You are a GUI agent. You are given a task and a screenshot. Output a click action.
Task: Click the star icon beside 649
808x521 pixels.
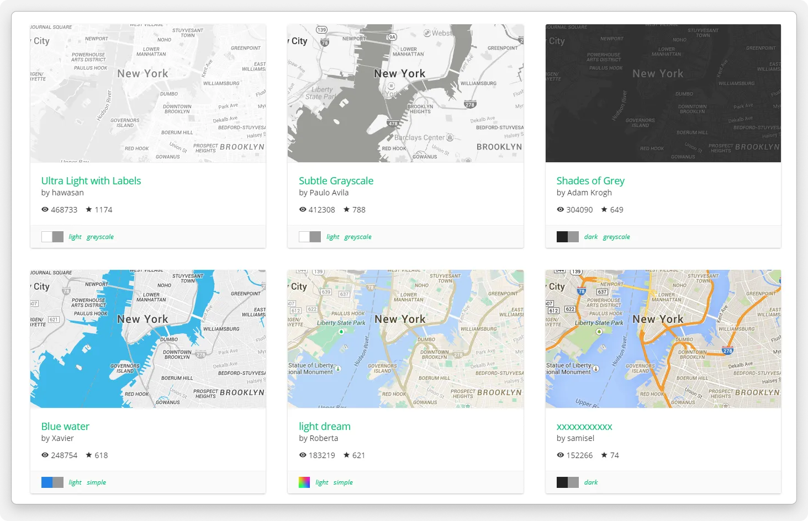[604, 210]
